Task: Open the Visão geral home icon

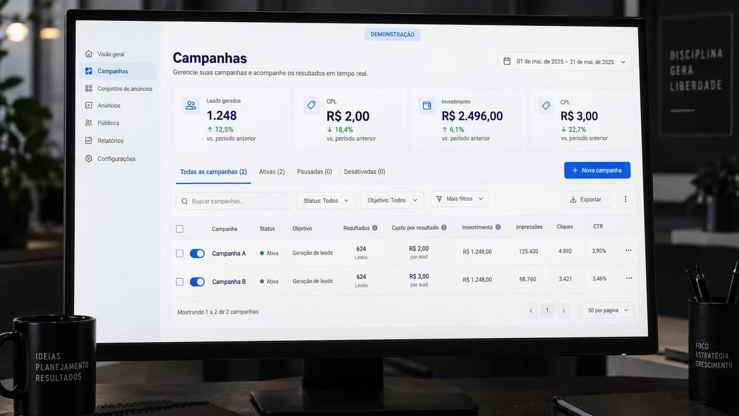Action: click(89, 54)
